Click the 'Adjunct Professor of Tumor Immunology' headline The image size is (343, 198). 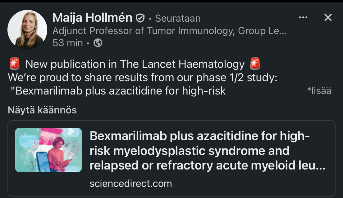pos(170,31)
